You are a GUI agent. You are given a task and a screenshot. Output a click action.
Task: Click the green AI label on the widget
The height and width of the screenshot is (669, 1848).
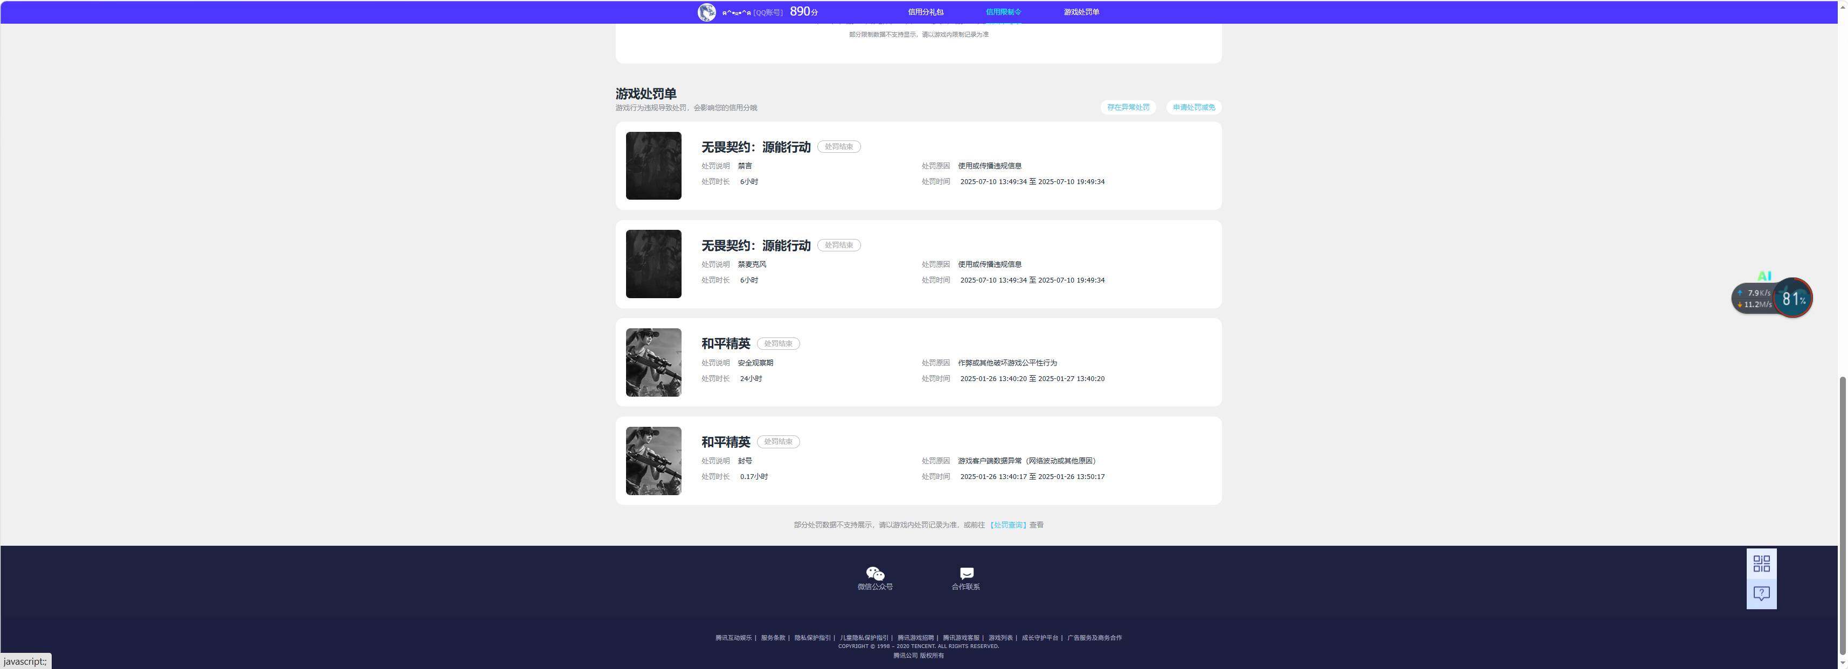[x=1764, y=276]
